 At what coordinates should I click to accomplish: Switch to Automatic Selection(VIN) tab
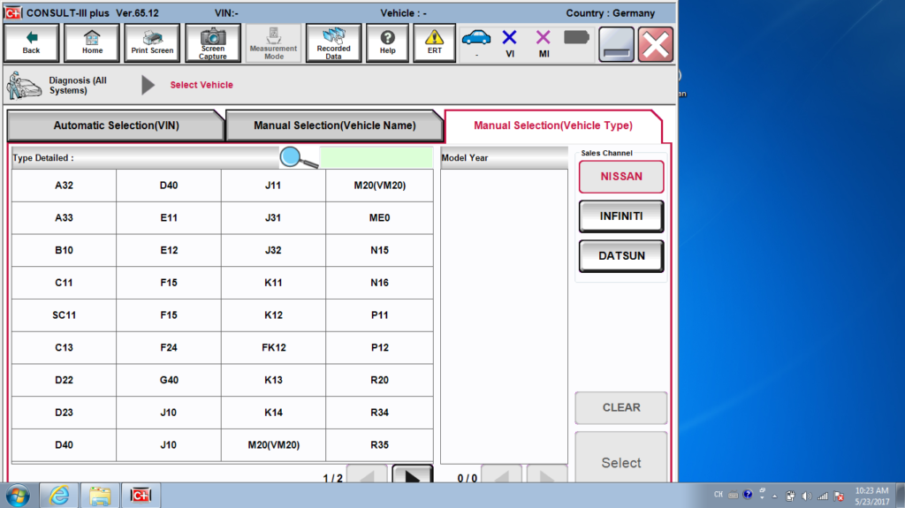[116, 126]
